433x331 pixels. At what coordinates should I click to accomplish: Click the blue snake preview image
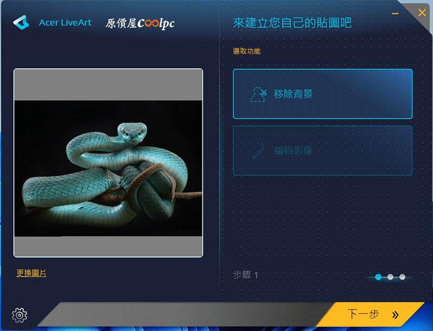point(108,168)
